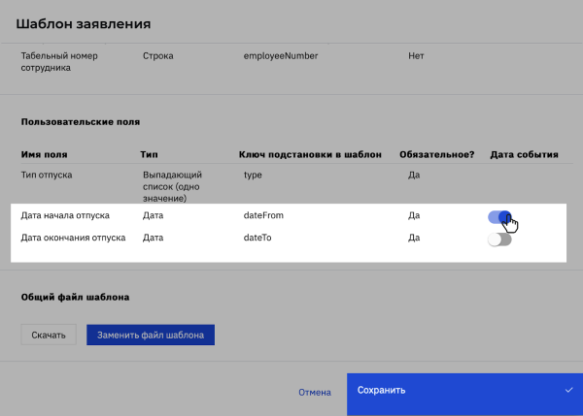Click Дата type in dateTo row
Image resolution: width=583 pixels, height=416 pixels.
tap(153, 238)
